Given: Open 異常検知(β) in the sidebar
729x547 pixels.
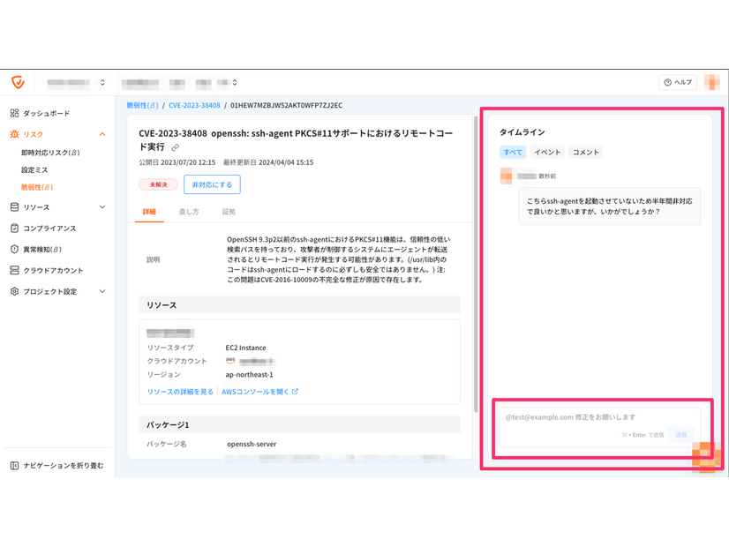Looking at the screenshot, I should (42, 250).
